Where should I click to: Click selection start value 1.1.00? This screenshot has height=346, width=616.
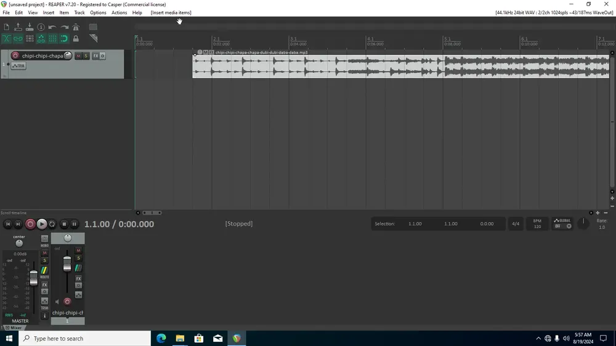pyautogui.click(x=415, y=224)
